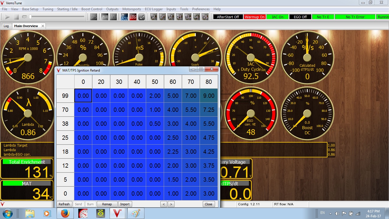Click the VE 3D table toolbar icon

[154, 17]
